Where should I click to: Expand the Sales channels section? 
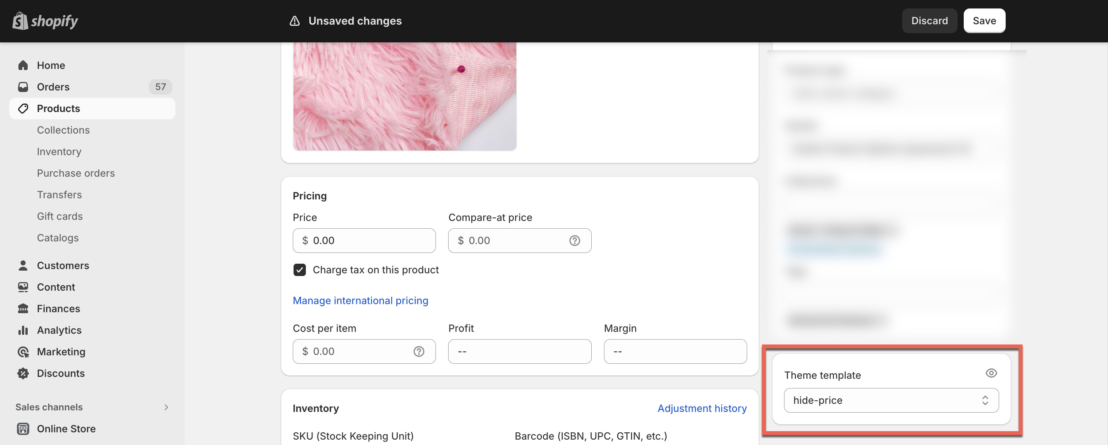(166, 407)
